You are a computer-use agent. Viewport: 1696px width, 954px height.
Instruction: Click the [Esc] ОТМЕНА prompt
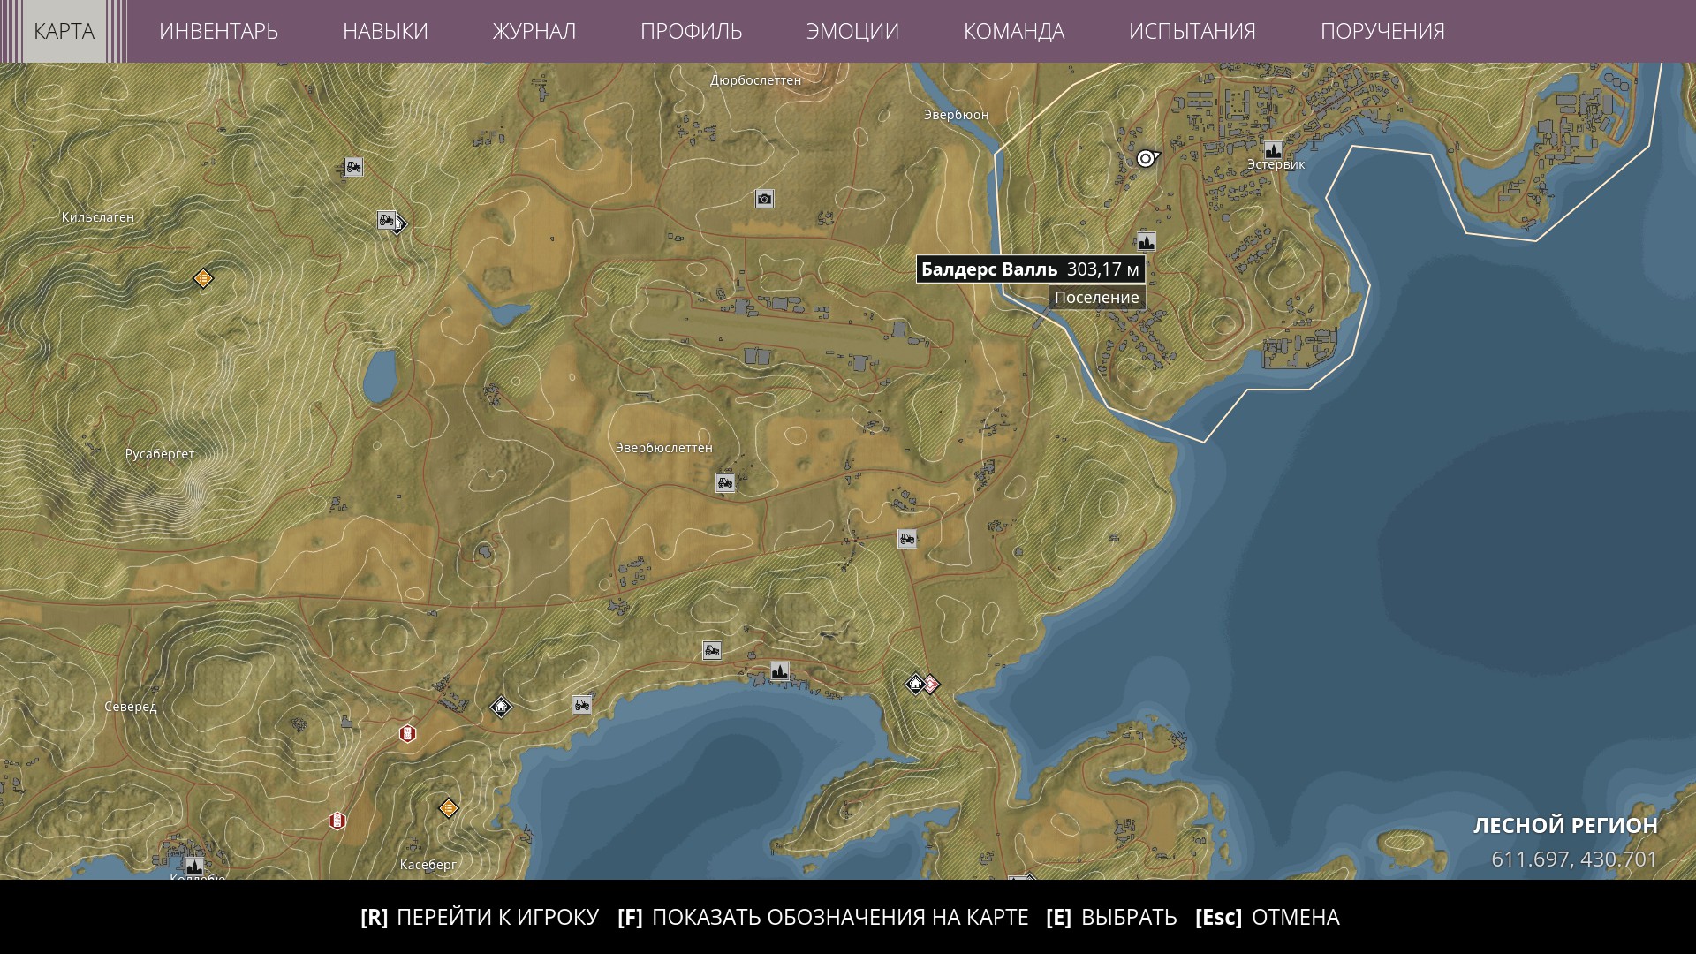click(x=1267, y=917)
